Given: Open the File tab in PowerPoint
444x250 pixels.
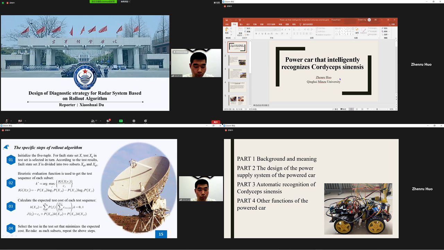Looking at the screenshot, I should (227, 24).
